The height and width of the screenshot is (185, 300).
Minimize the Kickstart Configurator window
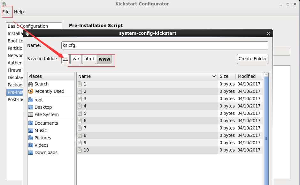point(281,4)
